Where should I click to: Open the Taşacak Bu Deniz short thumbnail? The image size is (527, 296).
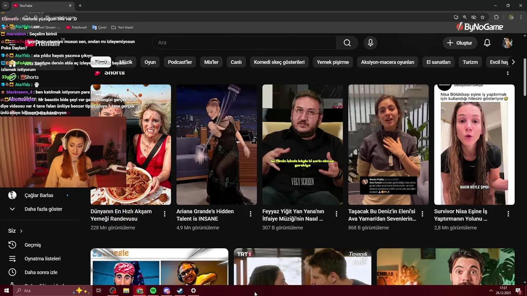coord(388,145)
